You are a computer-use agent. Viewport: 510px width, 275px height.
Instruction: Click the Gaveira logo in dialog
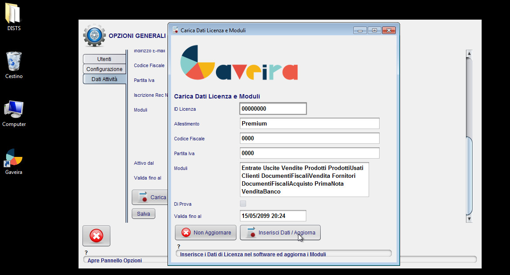pos(239,63)
